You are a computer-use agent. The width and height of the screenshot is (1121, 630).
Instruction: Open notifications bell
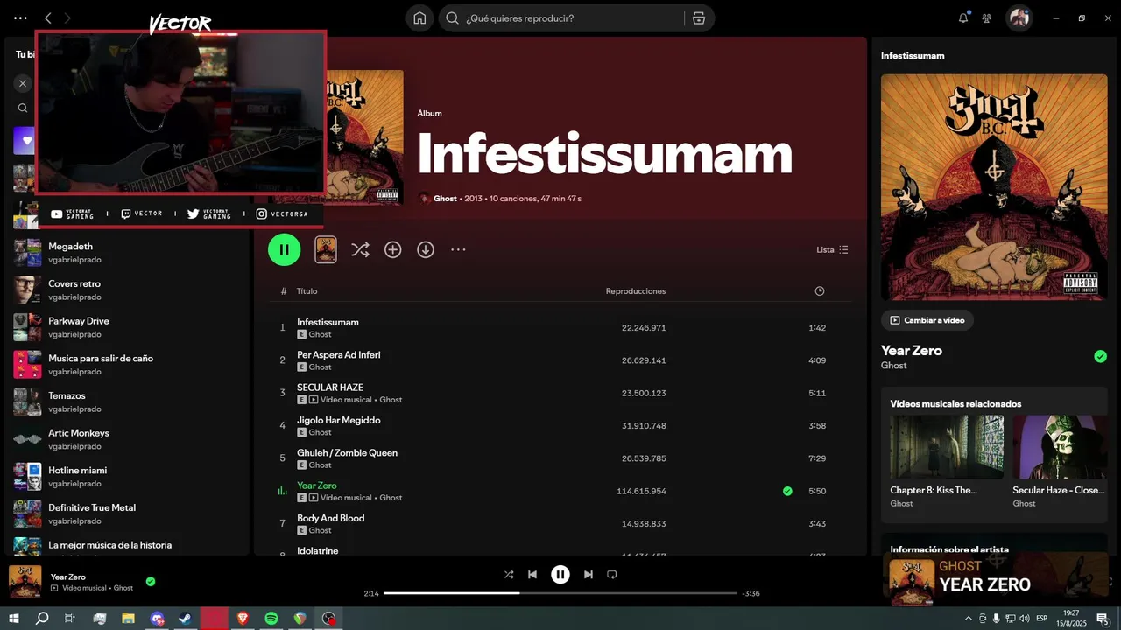point(963,17)
